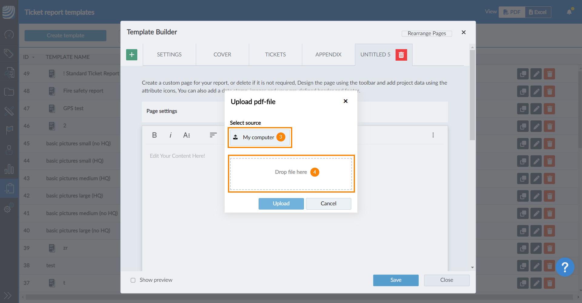This screenshot has width=582, height=303.
Task: Delete the Untitled 5 page via trash icon
Action: (401, 55)
